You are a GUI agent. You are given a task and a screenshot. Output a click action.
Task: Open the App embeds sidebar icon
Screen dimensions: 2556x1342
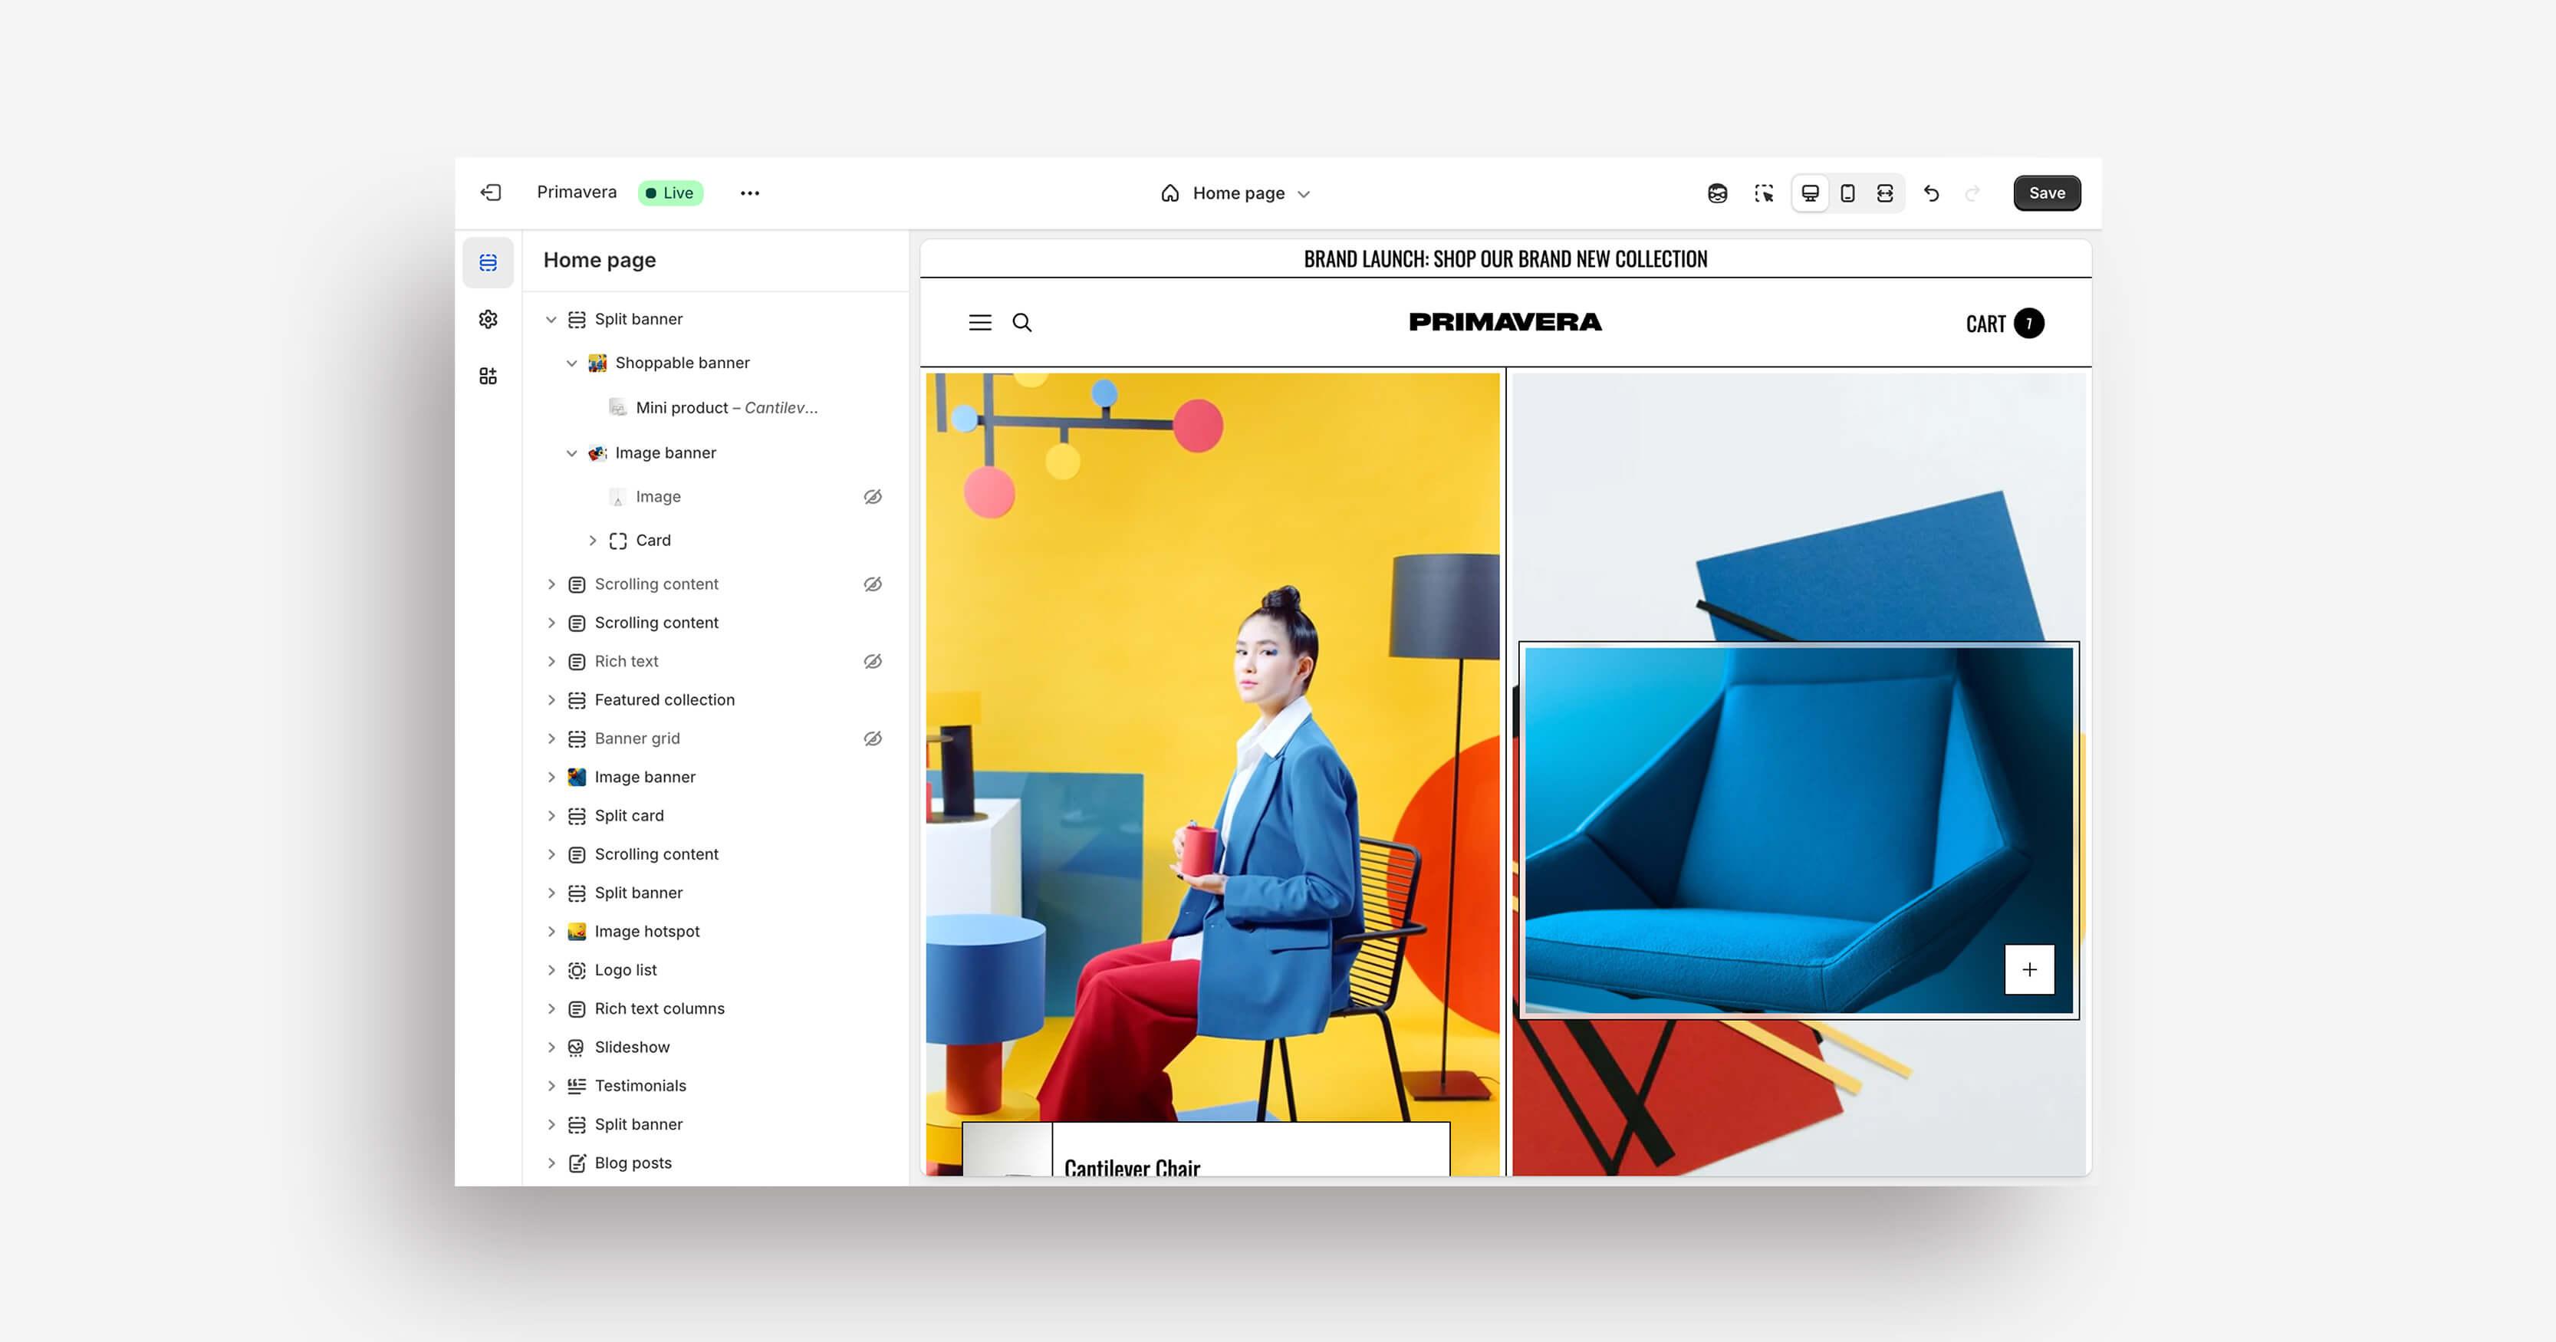pos(489,376)
